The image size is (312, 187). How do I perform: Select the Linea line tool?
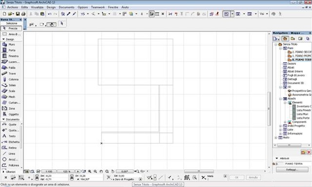[x=10, y=153]
